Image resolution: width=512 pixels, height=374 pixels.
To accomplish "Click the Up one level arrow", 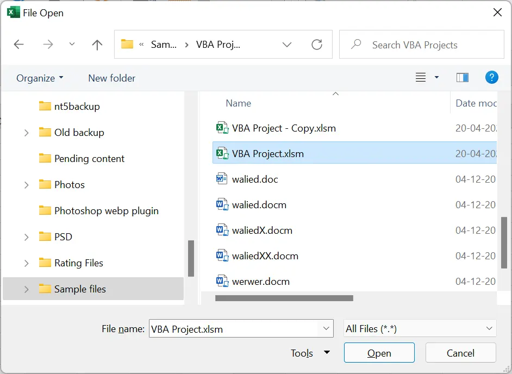I will click(97, 45).
